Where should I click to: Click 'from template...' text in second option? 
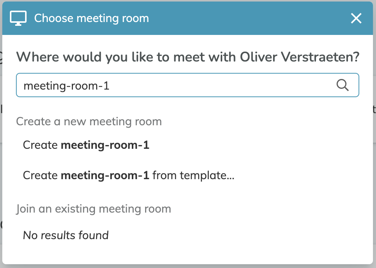click(193, 175)
